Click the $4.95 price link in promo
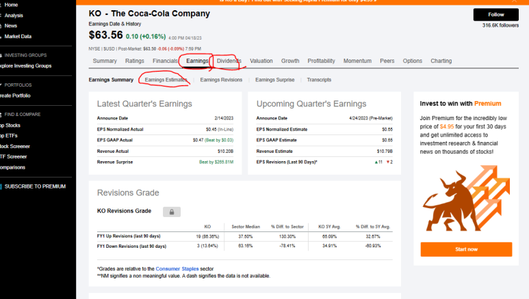The image size is (529, 299). [447, 126]
